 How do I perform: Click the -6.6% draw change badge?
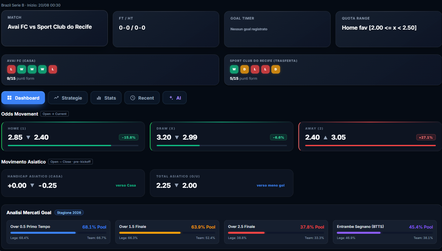[278, 137]
